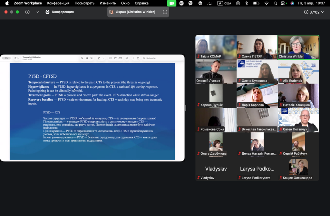Screen dimensions: 330x216
Task: Click the green Zoom camera menu bar icon
Action: pyautogui.click(x=172, y=3)
